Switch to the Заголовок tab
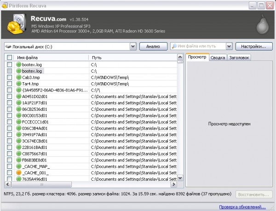The image size is (276, 211). point(239,57)
